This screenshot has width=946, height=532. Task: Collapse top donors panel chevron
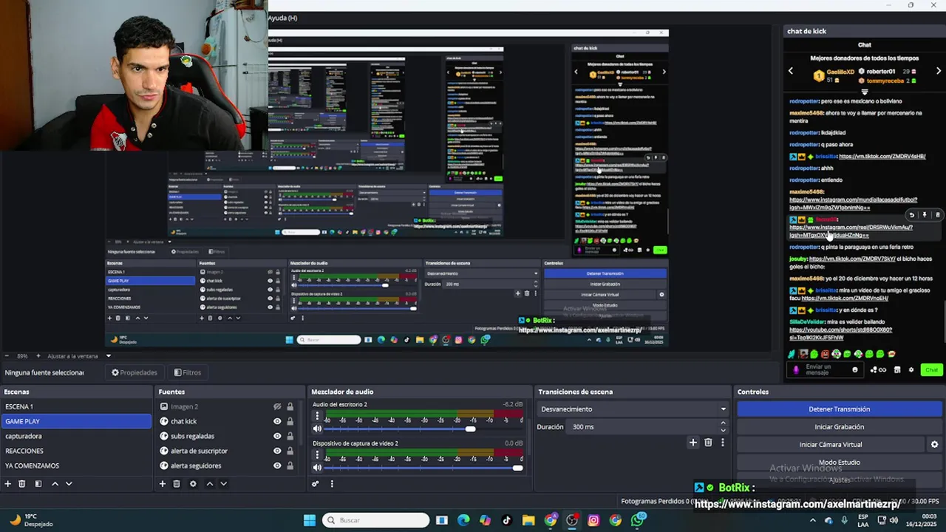(x=865, y=92)
